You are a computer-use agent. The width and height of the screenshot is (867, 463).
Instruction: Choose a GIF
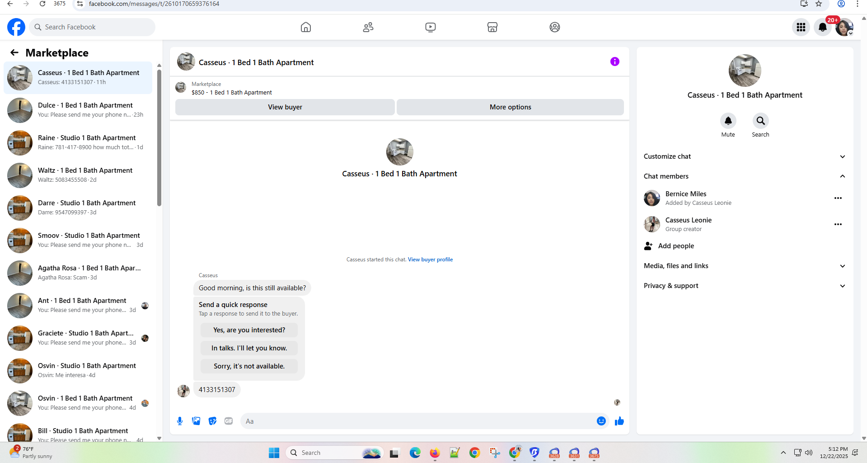pyautogui.click(x=229, y=421)
